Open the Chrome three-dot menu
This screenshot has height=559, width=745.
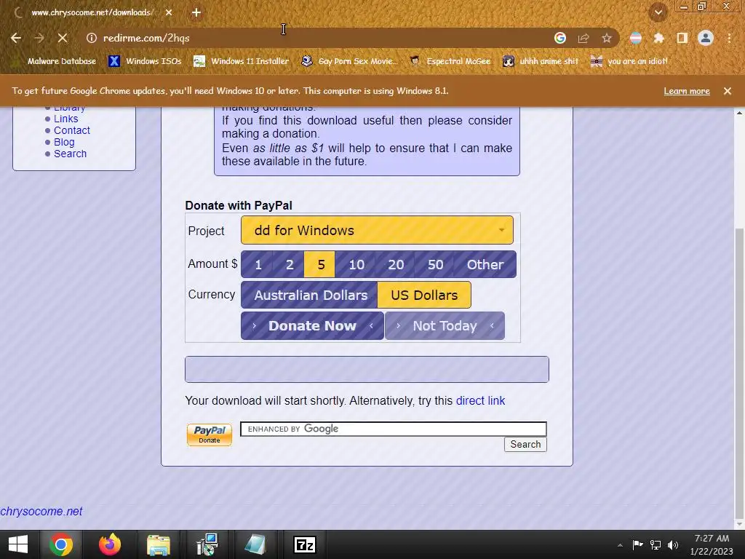729,38
